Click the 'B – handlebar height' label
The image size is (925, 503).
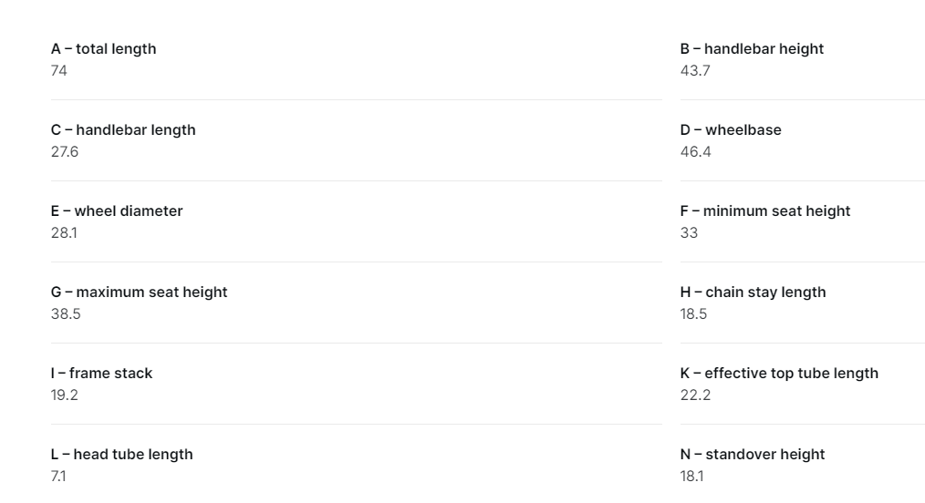pyautogui.click(x=752, y=49)
